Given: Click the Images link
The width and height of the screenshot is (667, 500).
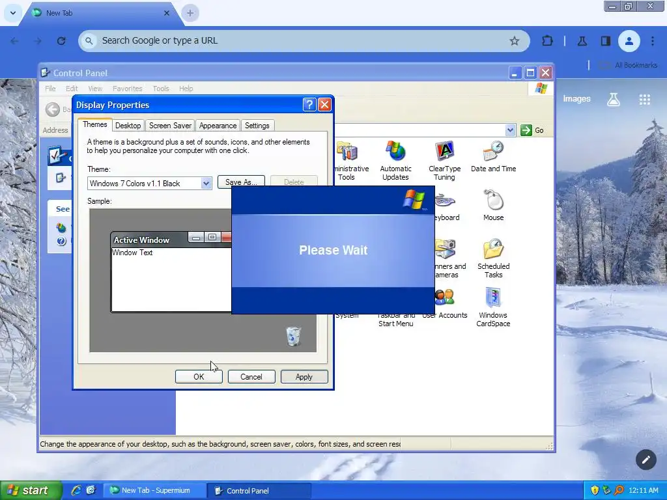Looking at the screenshot, I should (576, 99).
